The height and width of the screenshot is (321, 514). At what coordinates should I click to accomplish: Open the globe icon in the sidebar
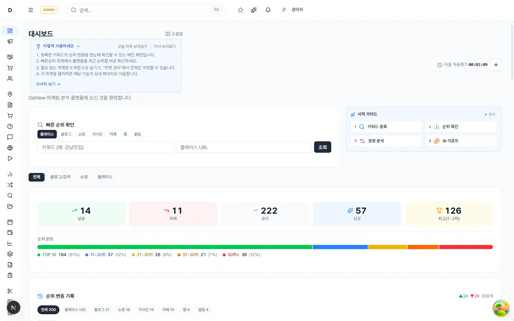10,148
